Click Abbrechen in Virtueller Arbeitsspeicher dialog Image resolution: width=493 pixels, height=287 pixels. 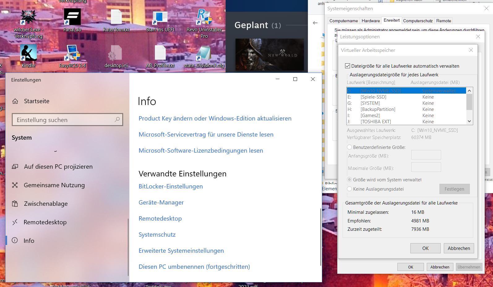click(459, 248)
